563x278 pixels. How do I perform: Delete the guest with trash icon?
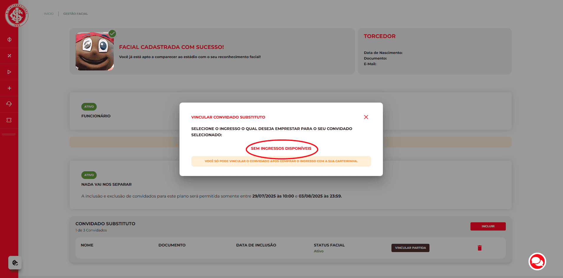480,248
